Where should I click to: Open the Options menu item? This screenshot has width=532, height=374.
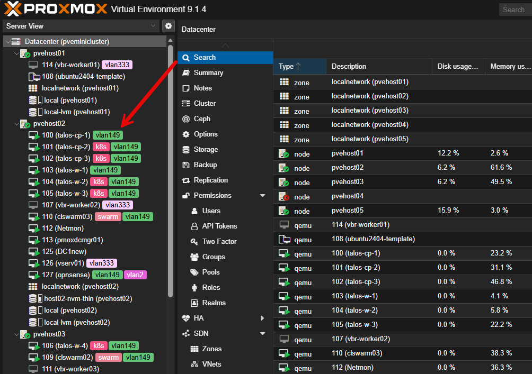(x=225, y=134)
